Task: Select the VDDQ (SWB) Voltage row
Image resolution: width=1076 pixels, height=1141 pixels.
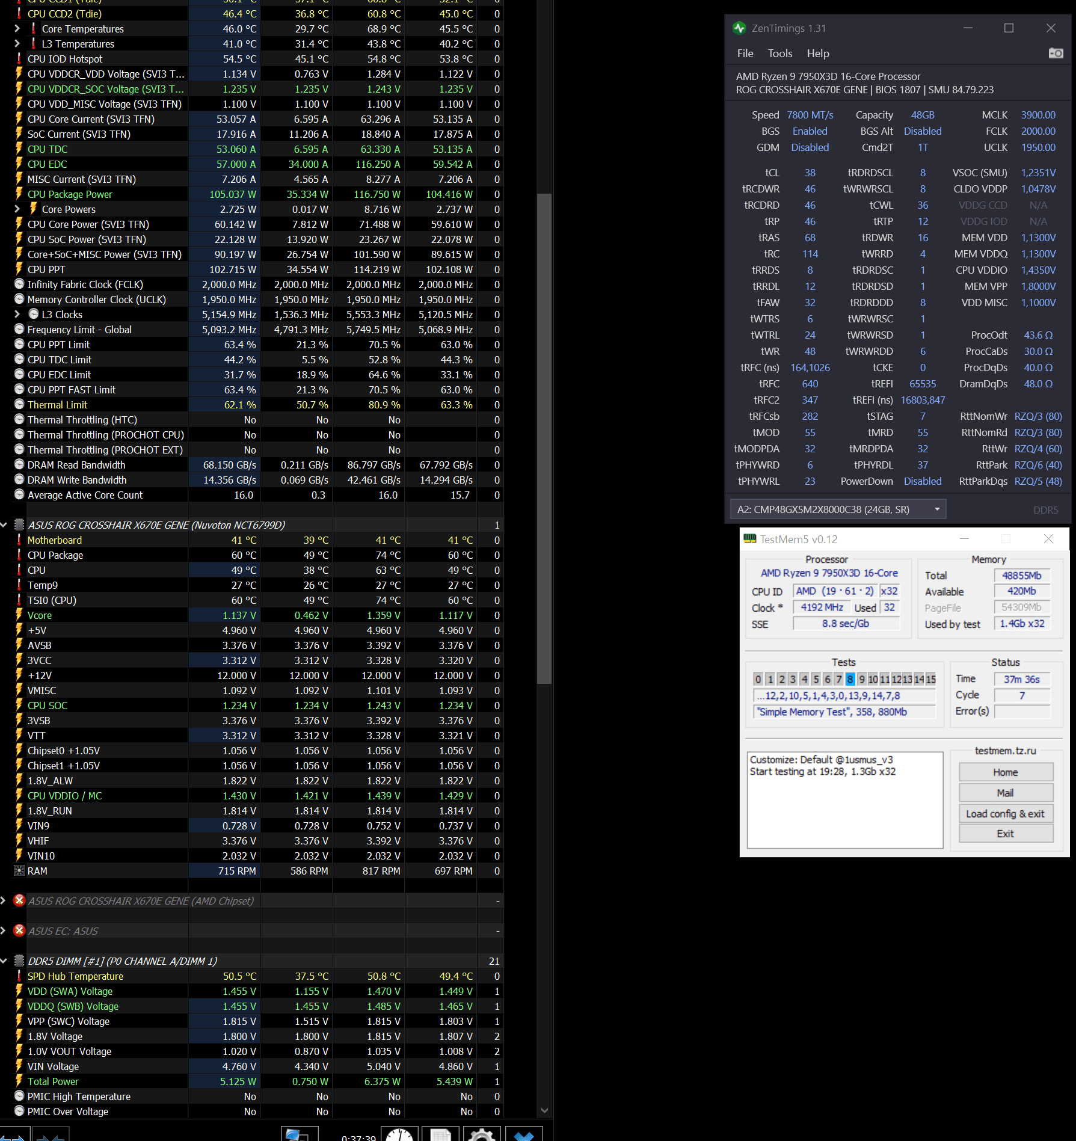Action: coord(251,1006)
